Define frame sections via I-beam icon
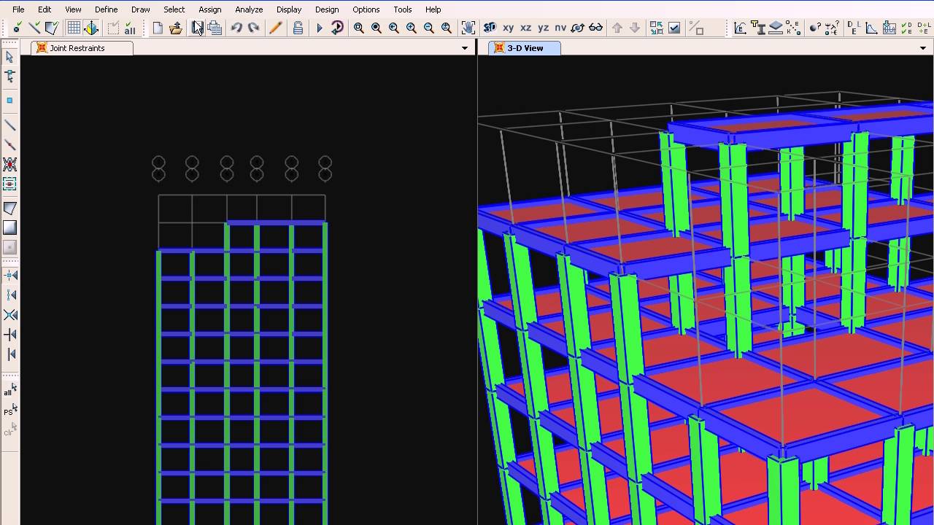The width and height of the screenshot is (934, 525). pyautogui.click(x=758, y=28)
